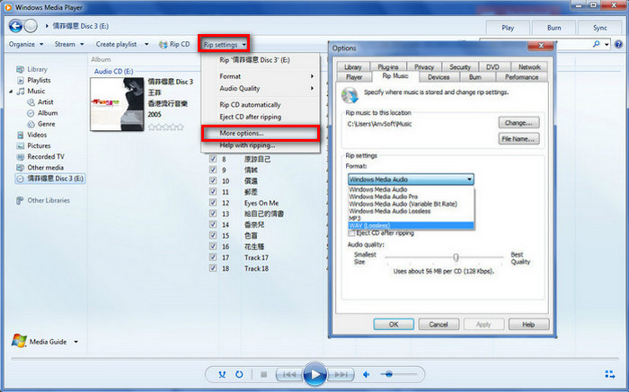
Task: Click the Genre icon under Music
Action: (31, 124)
